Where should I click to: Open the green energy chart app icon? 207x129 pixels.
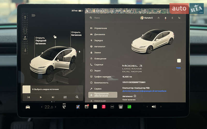(x=129, y=107)
